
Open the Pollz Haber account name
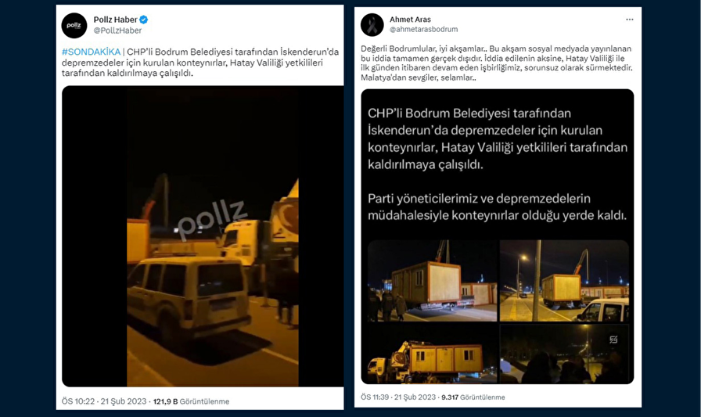coord(115,20)
